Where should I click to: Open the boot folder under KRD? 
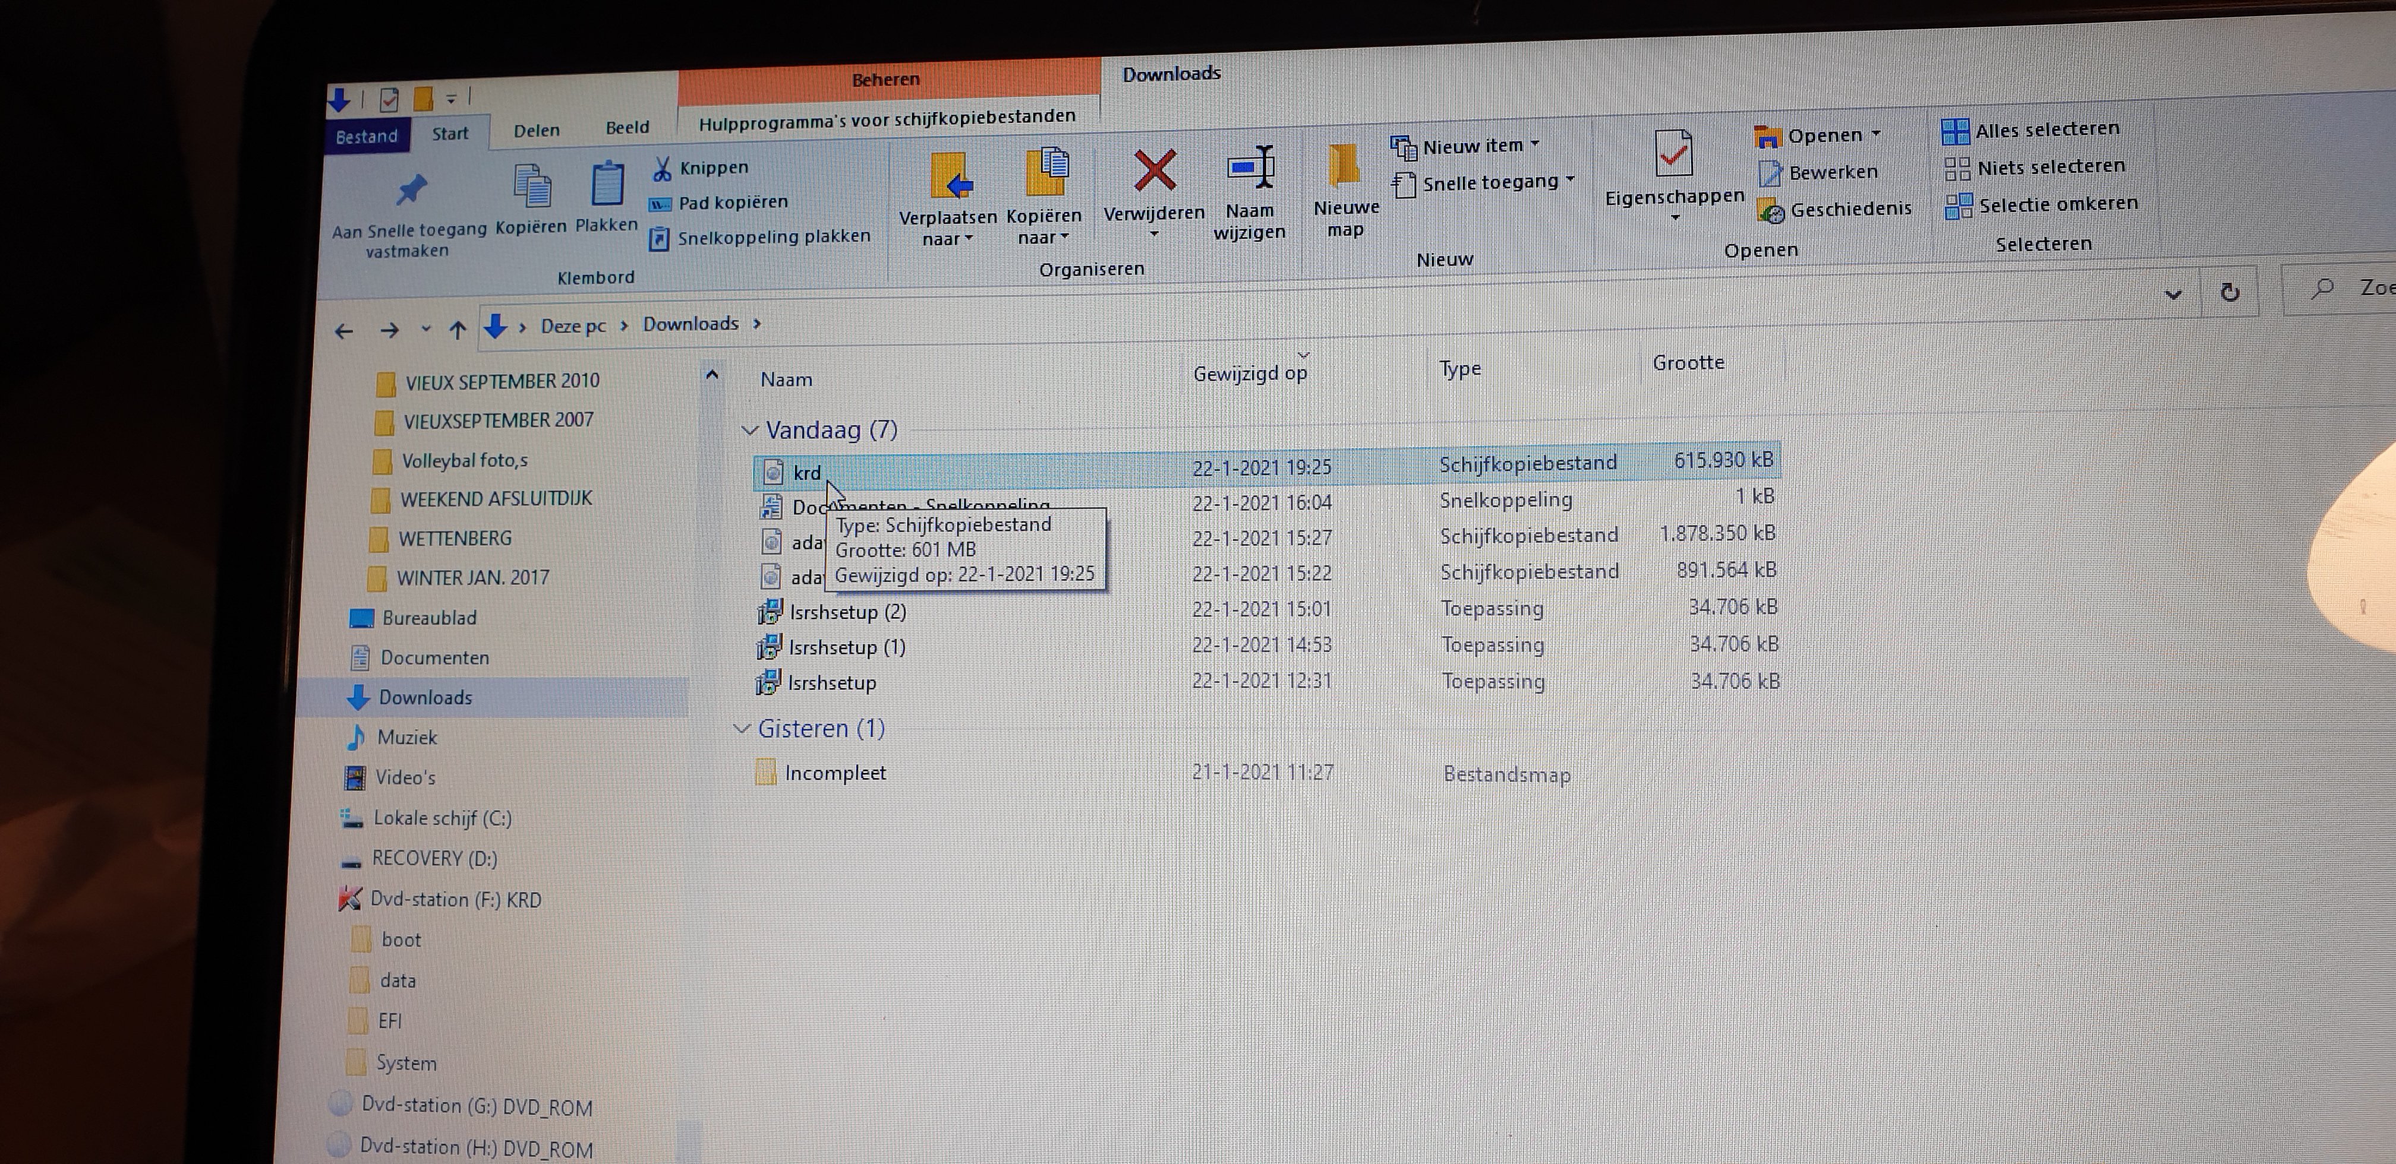click(387, 940)
